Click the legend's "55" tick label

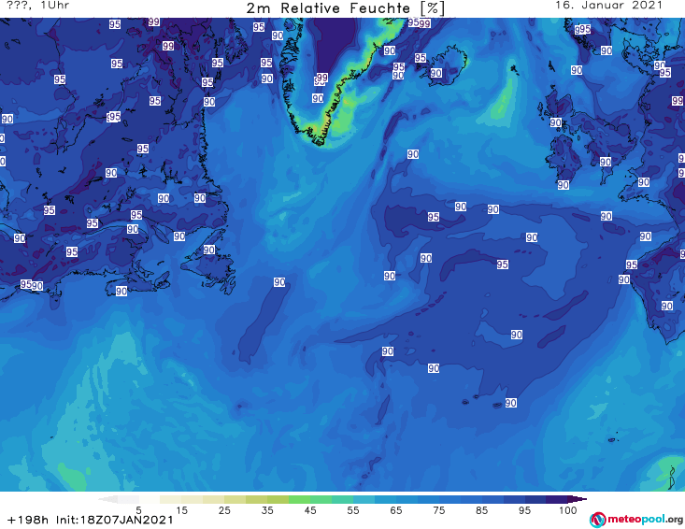tap(353, 510)
